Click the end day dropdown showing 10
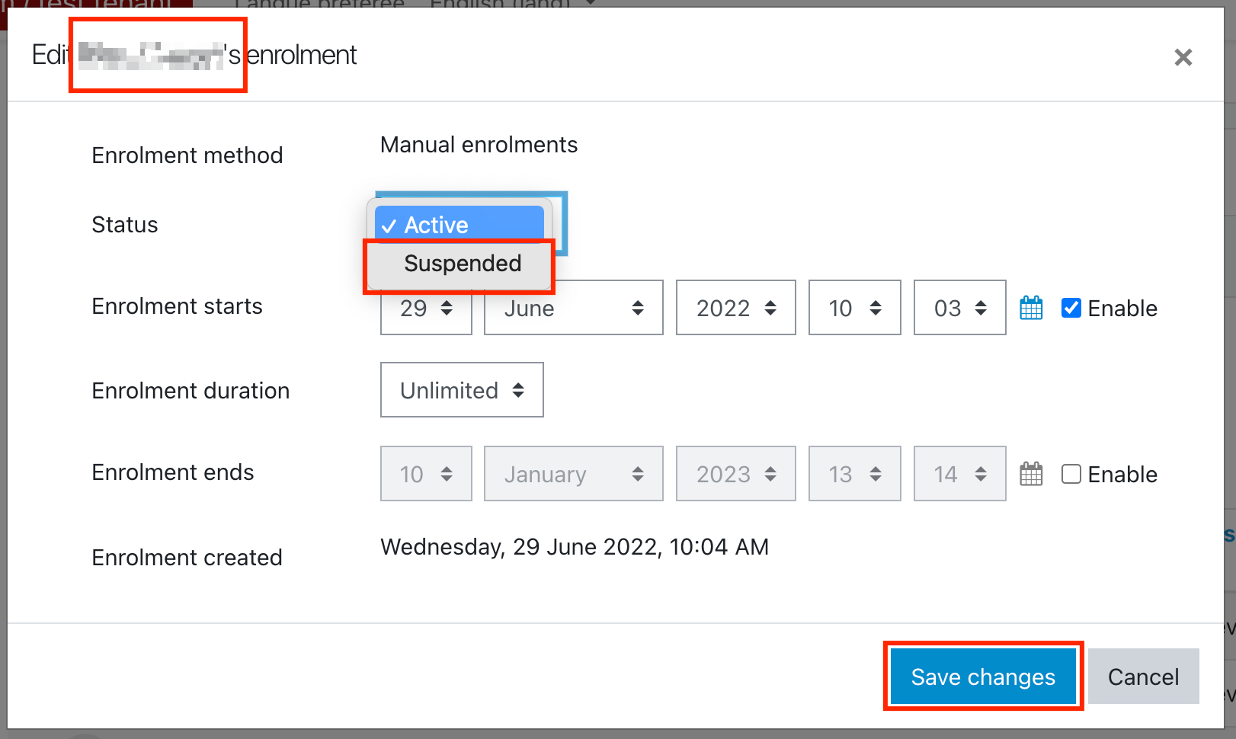 tap(426, 474)
